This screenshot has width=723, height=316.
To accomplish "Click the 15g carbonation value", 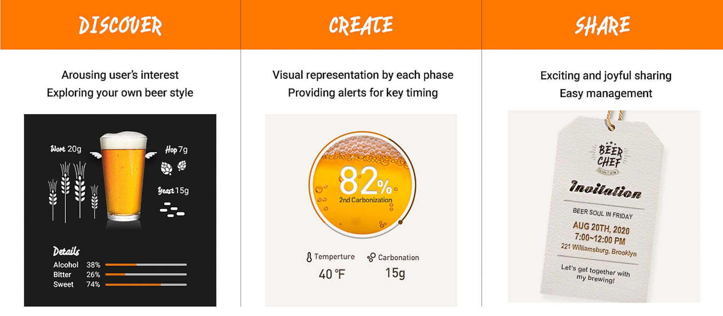I will click(x=395, y=273).
